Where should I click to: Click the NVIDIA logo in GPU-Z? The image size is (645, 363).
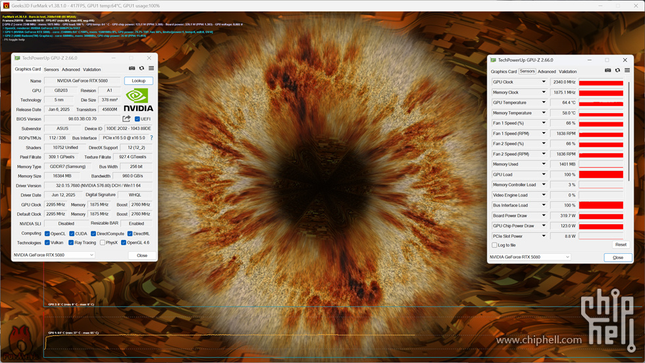[x=138, y=101]
